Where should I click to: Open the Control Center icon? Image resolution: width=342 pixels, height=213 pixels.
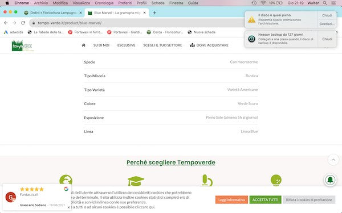coord(333,3)
